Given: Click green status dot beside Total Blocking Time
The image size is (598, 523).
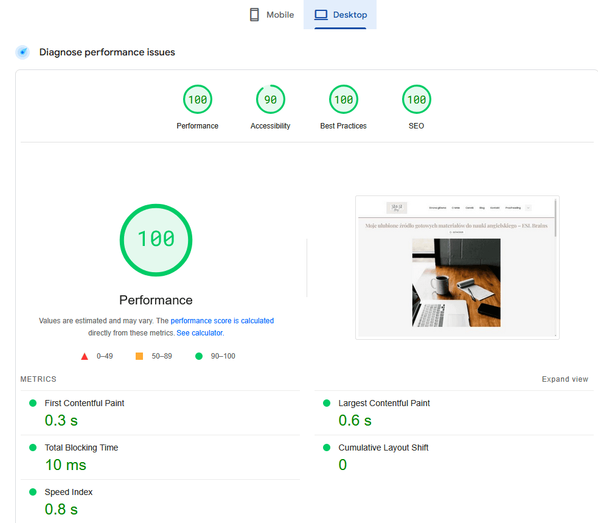Looking at the screenshot, I should (33, 448).
